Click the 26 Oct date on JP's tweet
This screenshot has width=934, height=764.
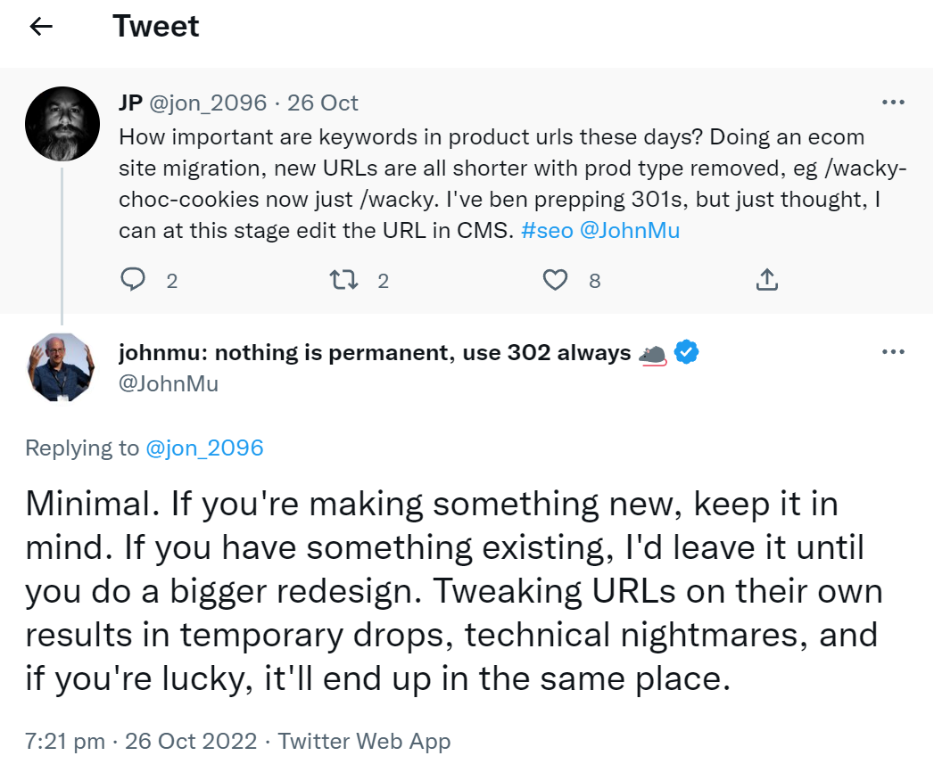323,103
